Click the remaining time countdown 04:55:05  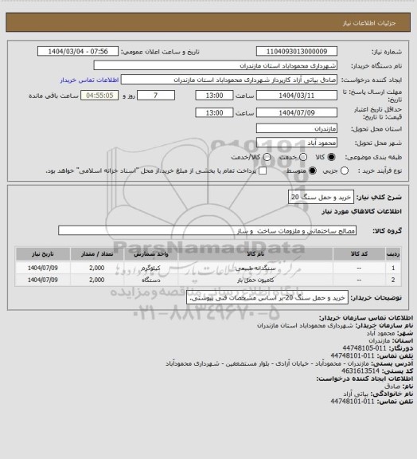[99, 96]
